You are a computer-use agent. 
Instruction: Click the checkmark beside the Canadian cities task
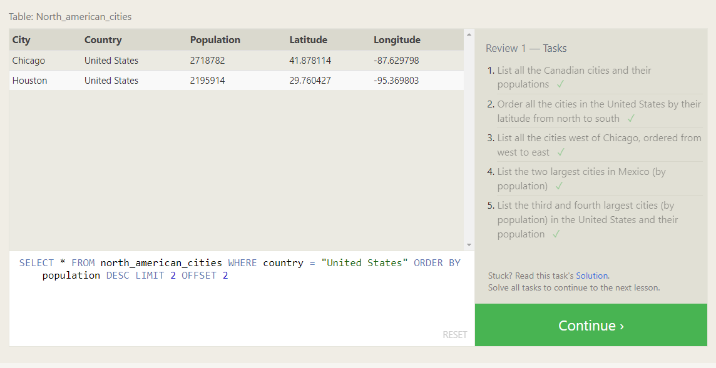pyautogui.click(x=561, y=84)
